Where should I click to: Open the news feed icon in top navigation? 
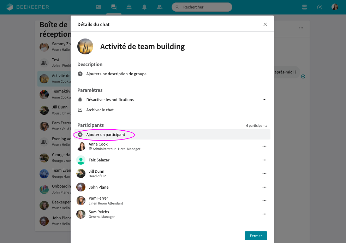point(99,7)
